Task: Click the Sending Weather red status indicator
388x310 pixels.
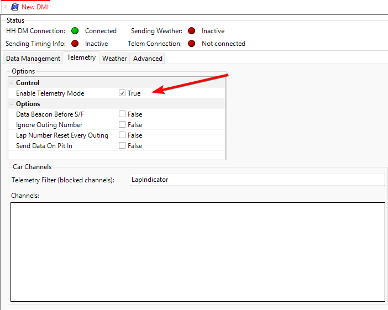Action: tap(191, 31)
